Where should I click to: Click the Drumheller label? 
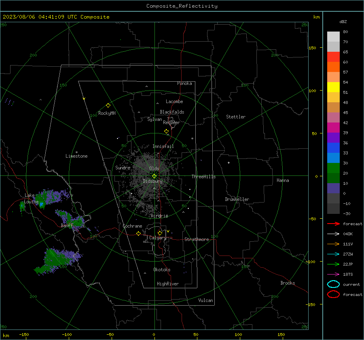pos(237,199)
